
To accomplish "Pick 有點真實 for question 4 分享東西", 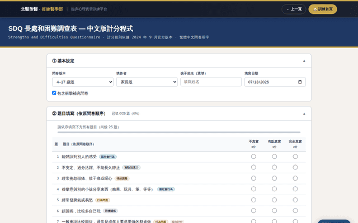I will point(275,189).
